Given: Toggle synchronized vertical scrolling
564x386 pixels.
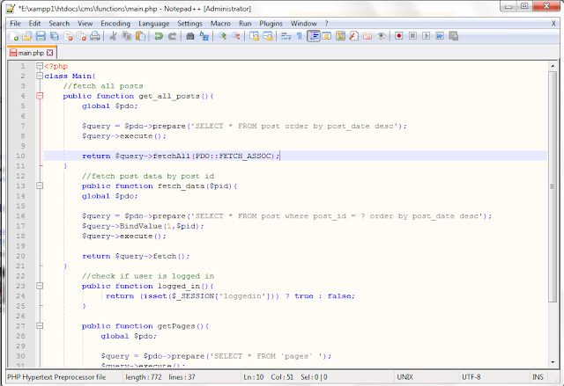Looking at the screenshot, I should click(255, 36).
